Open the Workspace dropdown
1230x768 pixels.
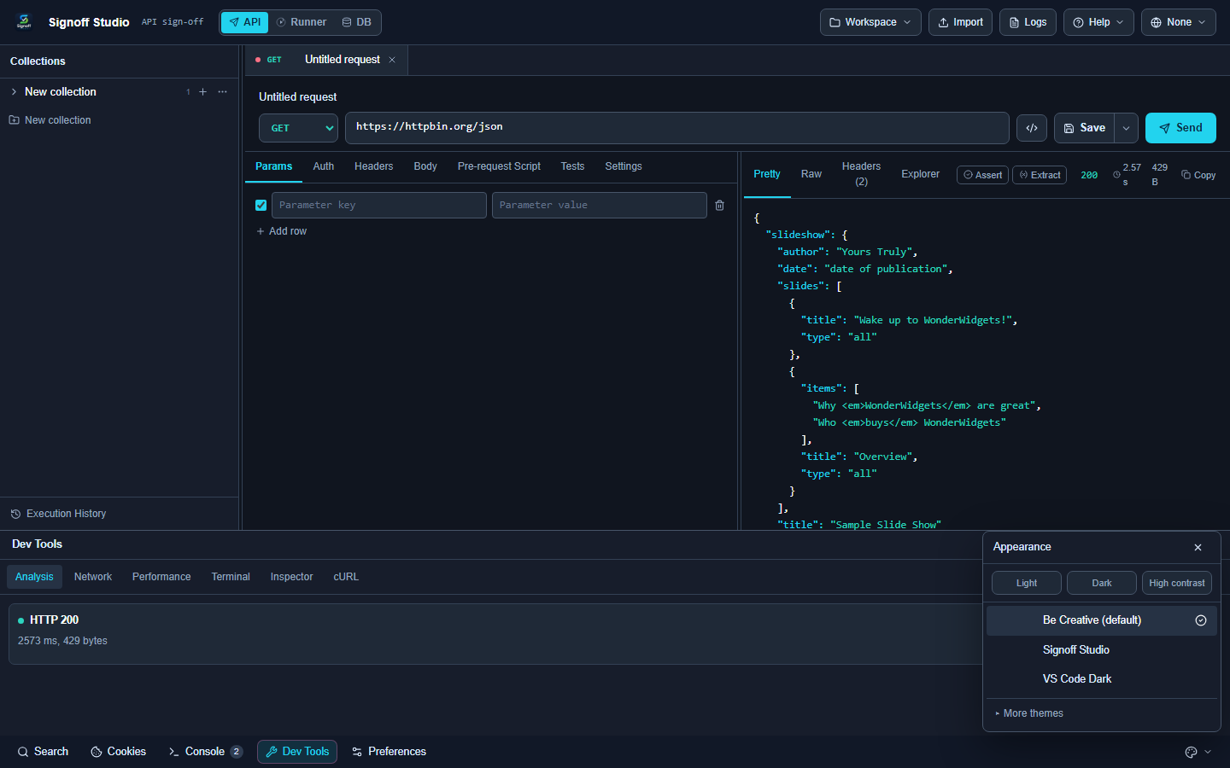870,22
